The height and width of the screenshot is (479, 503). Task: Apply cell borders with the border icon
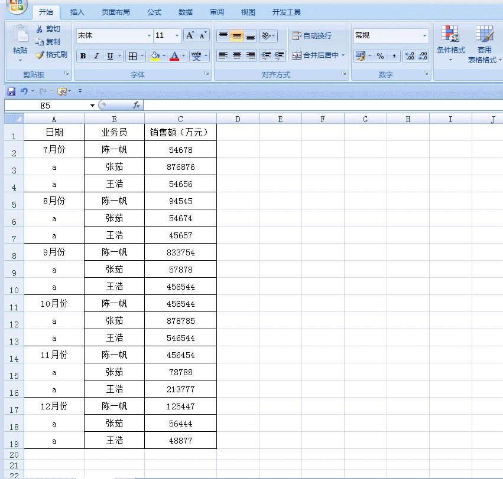click(132, 57)
